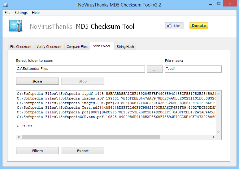The image size is (239, 169).
Task: Close the MD5 Checksum Tool window
Action: coord(230,3)
